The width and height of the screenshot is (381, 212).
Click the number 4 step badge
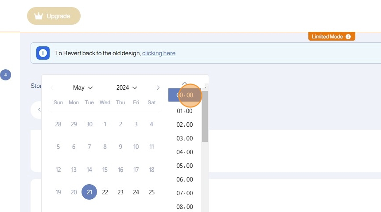click(x=5, y=75)
